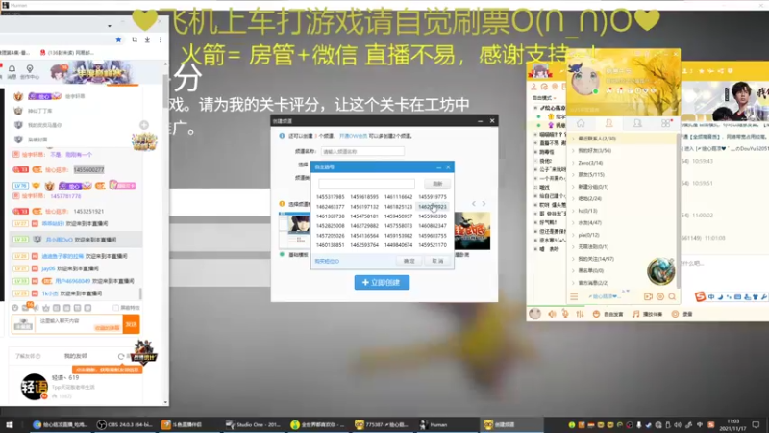Click the ID search input field in picker

366,184
